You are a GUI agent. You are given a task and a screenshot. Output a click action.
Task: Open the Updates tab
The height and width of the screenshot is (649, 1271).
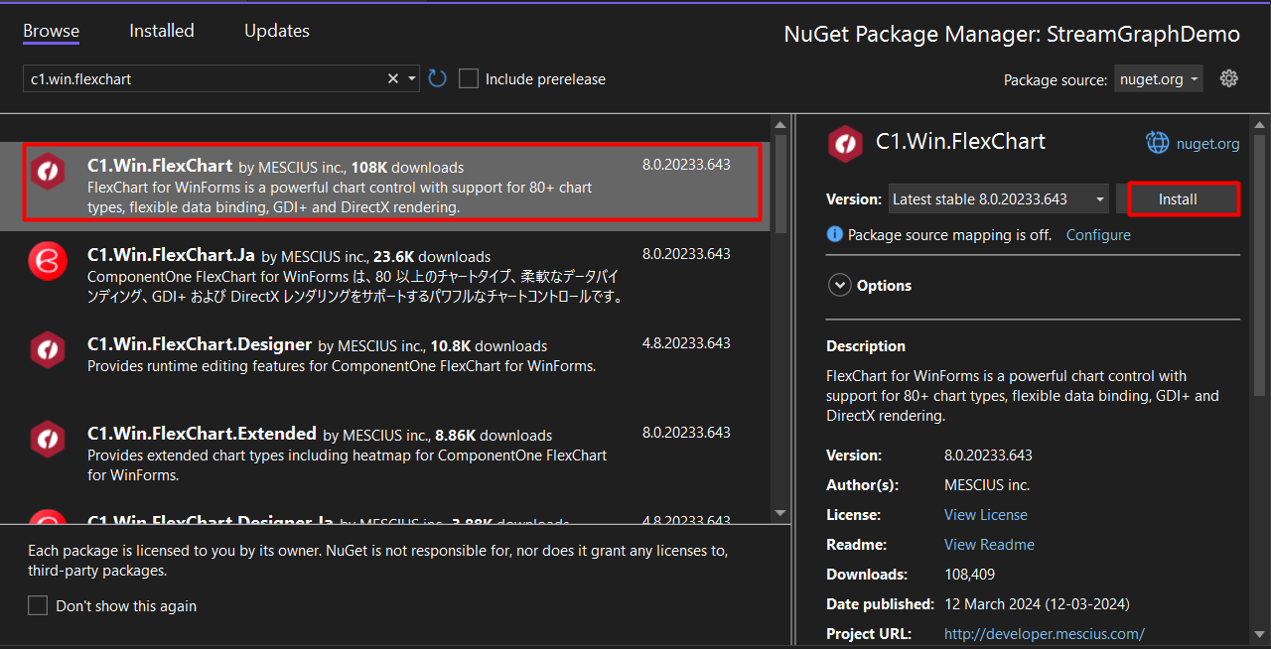277,31
